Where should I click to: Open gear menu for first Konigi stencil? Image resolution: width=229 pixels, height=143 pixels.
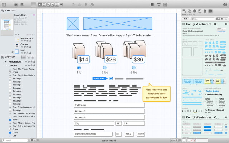(226, 24)
